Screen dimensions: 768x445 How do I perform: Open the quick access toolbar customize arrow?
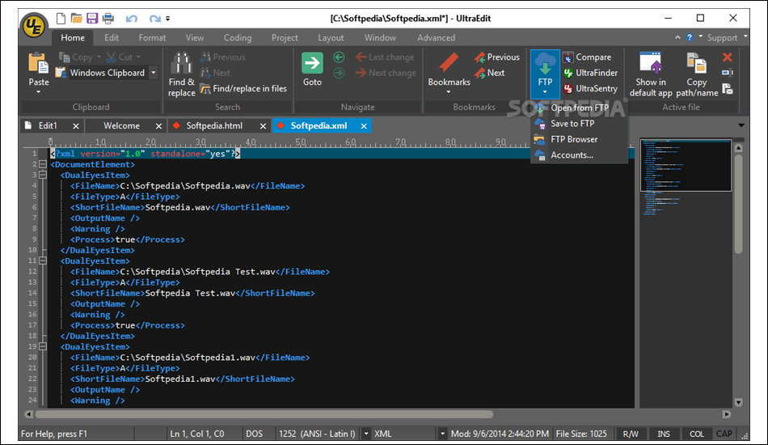167,19
